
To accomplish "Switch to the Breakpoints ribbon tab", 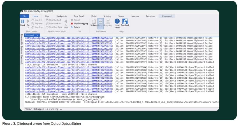I will click(x=61, y=16).
